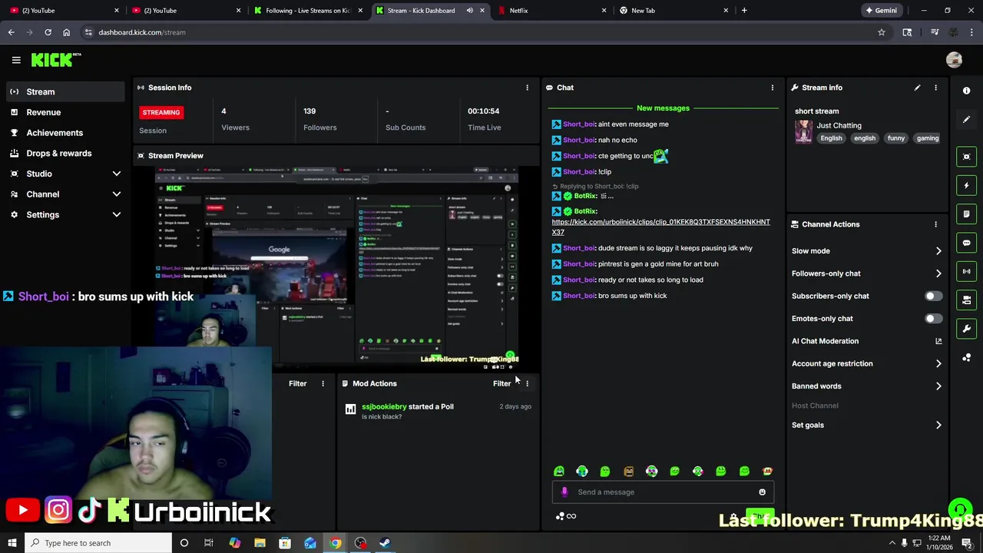The width and height of the screenshot is (983, 553).
Task: Open Session Info panel options menu
Action: 527,88
